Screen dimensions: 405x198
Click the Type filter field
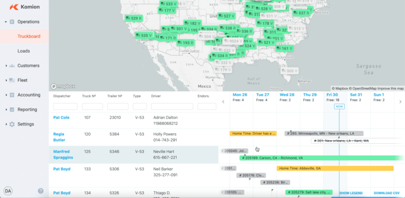click(140, 106)
